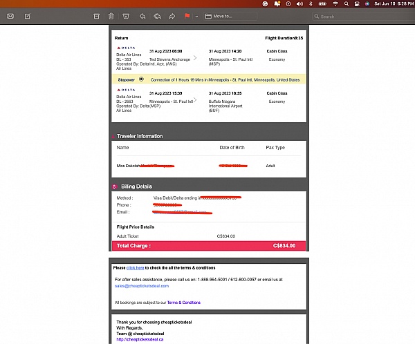Open the Bluetooth menu bar icon
The image size is (415, 344).
pyautogui.click(x=311, y=3)
